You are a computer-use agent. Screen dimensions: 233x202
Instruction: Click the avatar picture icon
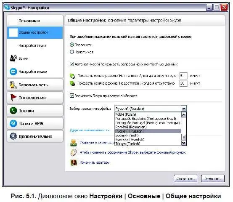click(x=74, y=162)
